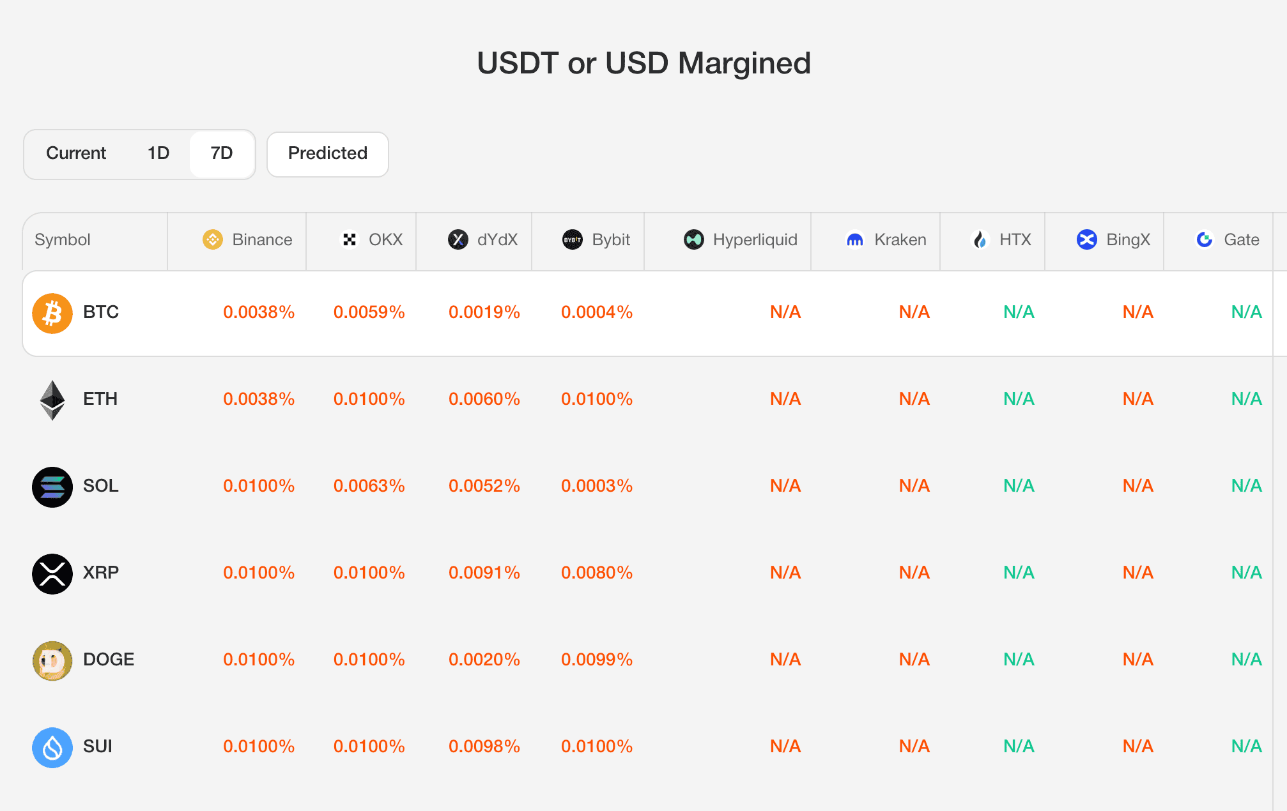Click the SUI dYdX rate 0.0098%
The height and width of the screenshot is (811, 1287).
(484, 747)
